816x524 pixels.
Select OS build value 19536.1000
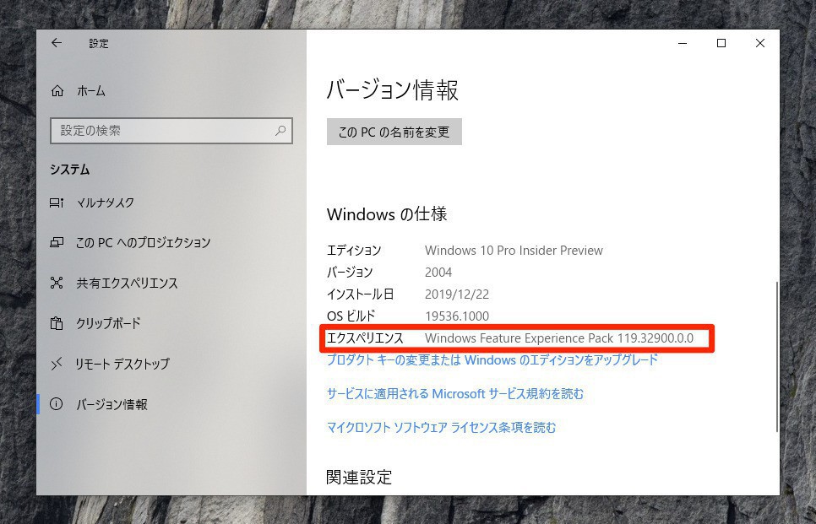pos(457,316)
